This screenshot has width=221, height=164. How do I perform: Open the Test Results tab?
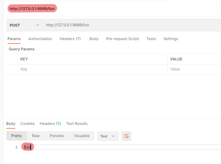pyautogui.click(x=77, y=124)
